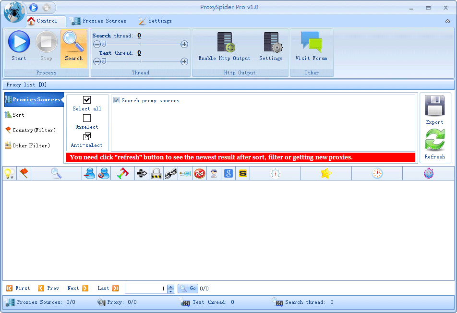This screenshot has width=457, height=313.
Task: Click the light bulb column header icon
Action: [x=9, y=173]
